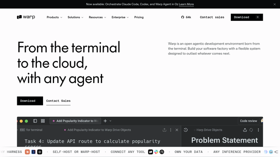Click Contact sales in the header
280x157 pixels.
pyautogui.click(x=212, y=17)
